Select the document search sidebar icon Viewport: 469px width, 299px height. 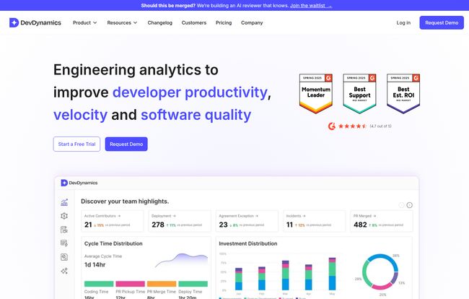pyautogui.click(x=64, y=230)
